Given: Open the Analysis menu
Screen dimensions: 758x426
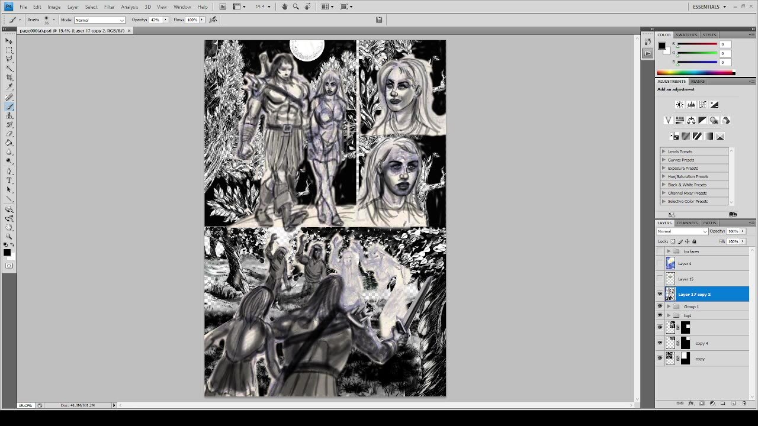Looking at the screenshot, I should (x=129, y=7).
